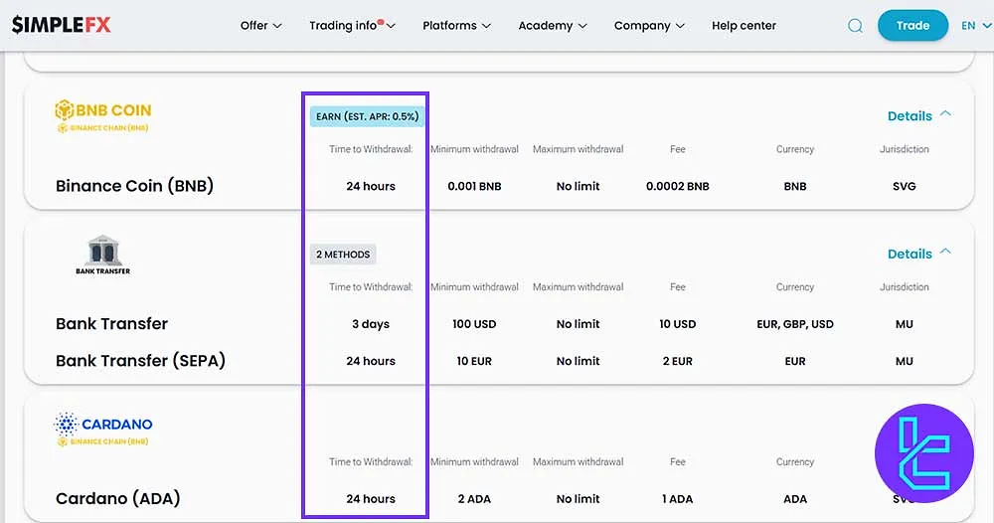The width and height of the screenshot is (994, 523).
Task: Click the 2 ADA minimum withdrawal value
Action: pos(474,499)
